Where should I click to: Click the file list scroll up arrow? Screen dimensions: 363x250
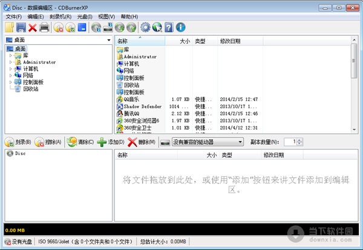click(354, 40)
